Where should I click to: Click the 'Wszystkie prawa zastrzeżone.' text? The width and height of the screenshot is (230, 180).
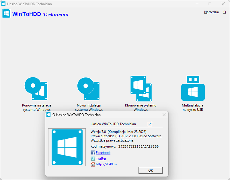click(x=112, y=140)
